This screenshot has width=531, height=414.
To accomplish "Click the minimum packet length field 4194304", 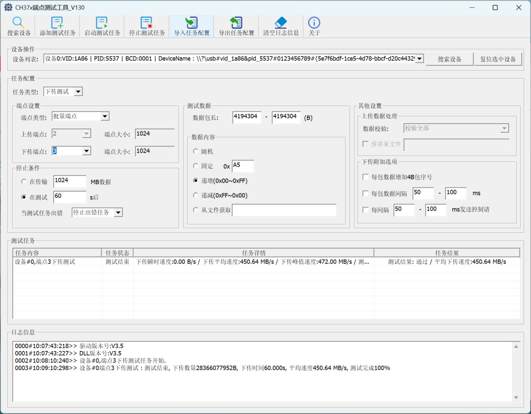I will [x=247, y=117].
